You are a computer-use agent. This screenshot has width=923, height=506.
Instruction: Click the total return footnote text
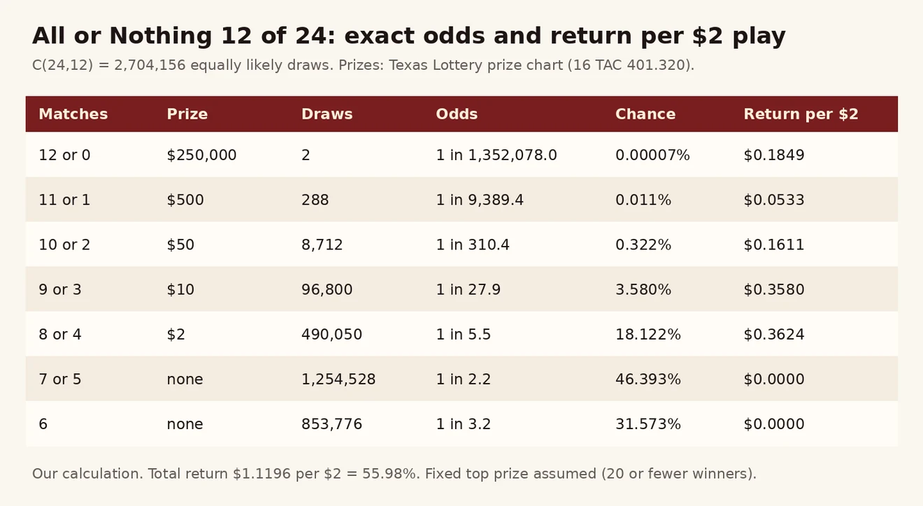tap(394, 474)
